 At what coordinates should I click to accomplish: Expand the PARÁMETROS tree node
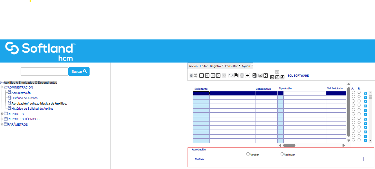point(2,124)
